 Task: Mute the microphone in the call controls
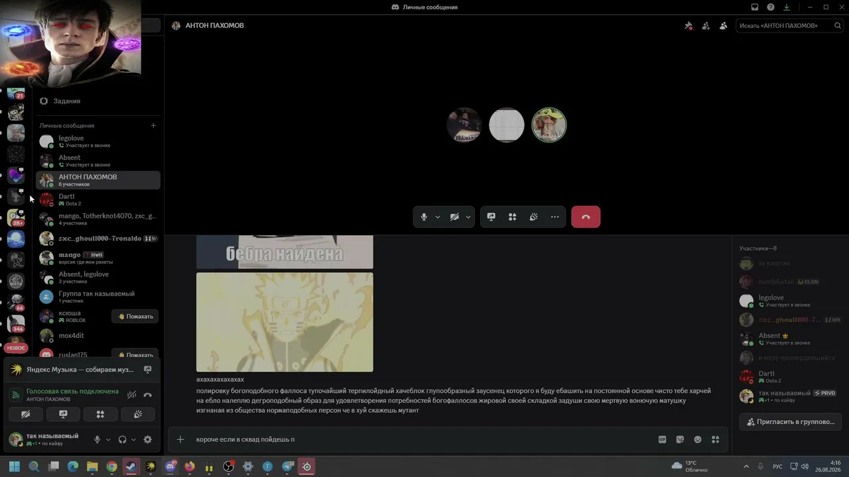coord(424,217)
